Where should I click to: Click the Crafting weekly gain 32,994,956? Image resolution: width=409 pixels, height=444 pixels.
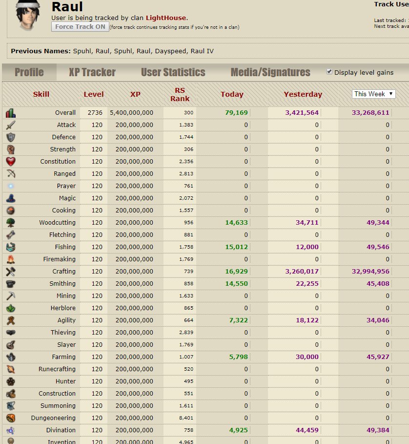coord(370,271)
